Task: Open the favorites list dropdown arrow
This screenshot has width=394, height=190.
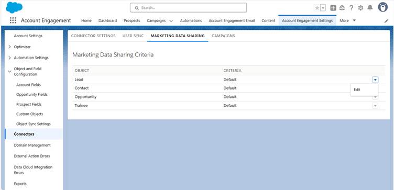Action: [x=323, y=8]
